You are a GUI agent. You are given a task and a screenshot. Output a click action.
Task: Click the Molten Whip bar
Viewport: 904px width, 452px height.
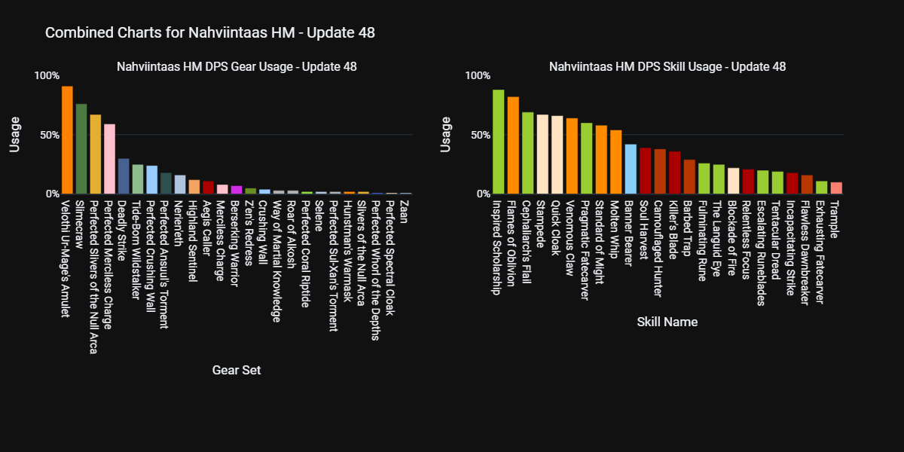point(615,162)
